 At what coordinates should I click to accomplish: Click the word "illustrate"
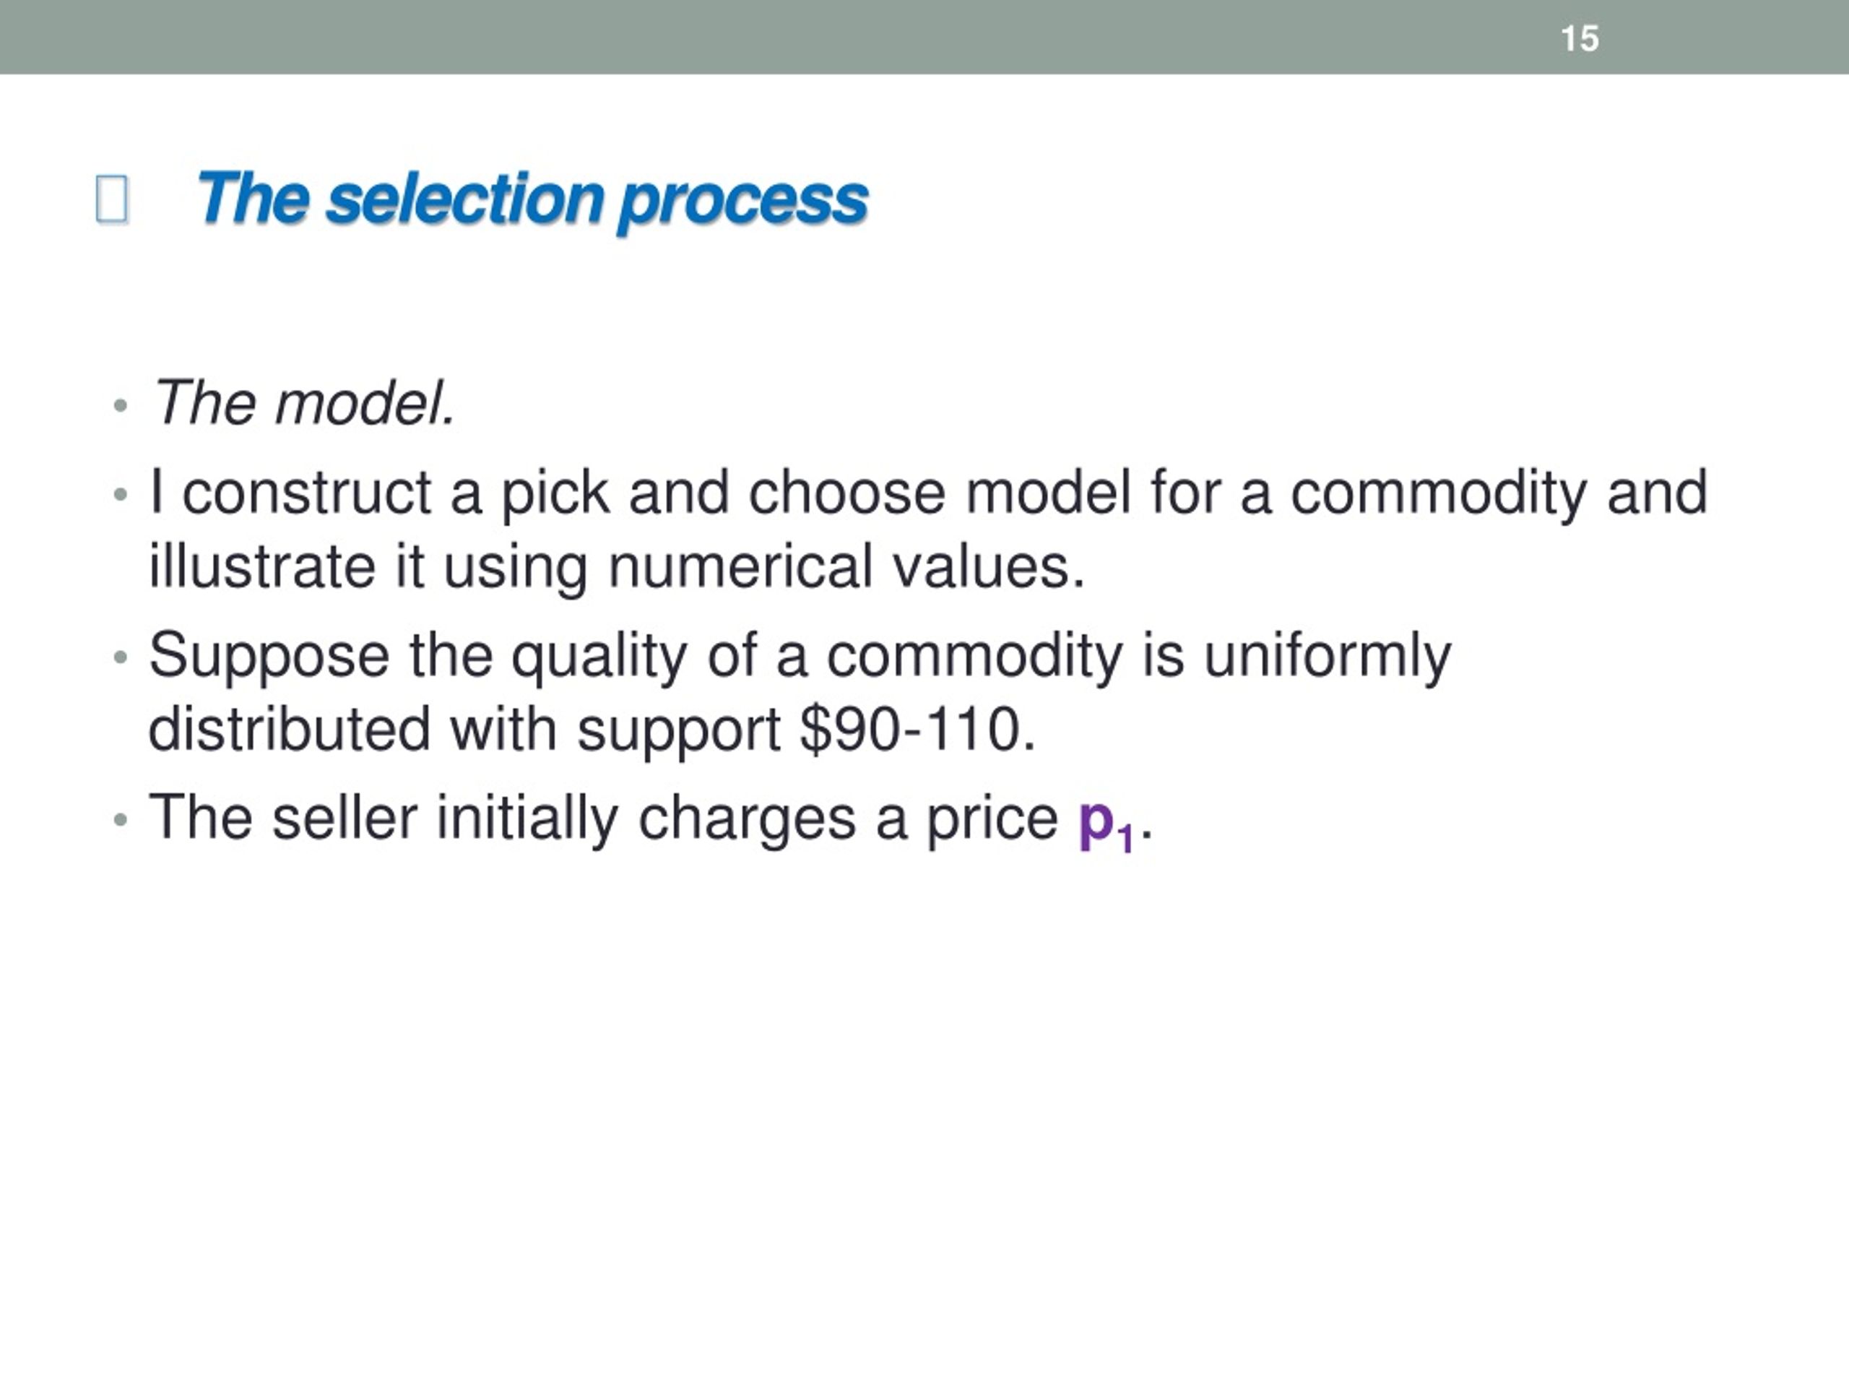261,566
